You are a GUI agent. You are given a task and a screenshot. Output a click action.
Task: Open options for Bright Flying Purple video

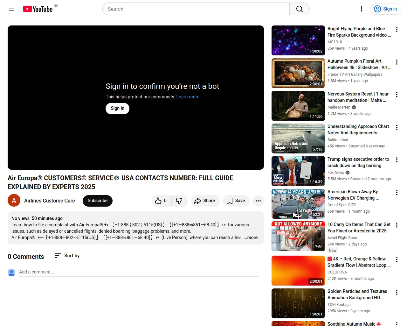point(397,29)
